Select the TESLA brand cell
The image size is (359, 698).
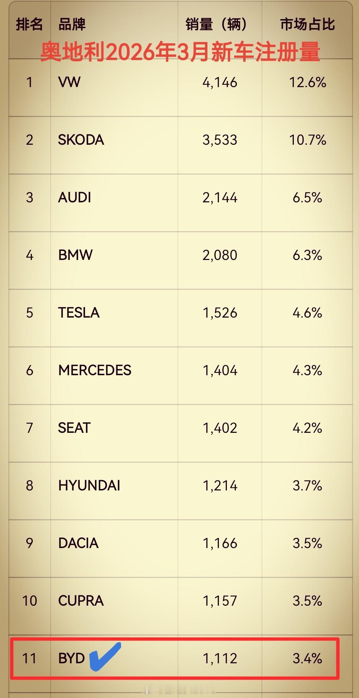(114, 318)
